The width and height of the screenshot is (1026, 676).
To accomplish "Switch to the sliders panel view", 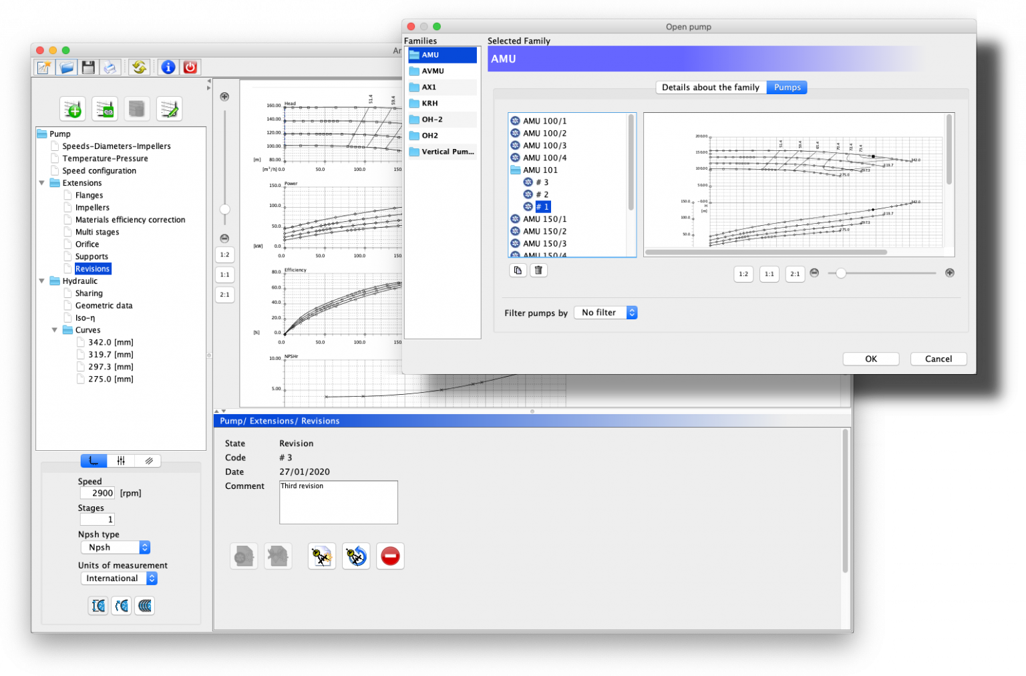I will [121, 460].
